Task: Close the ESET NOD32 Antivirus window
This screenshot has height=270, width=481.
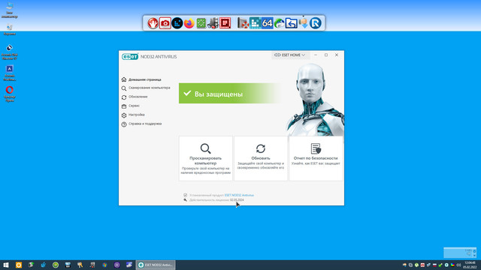Action: pos(337,55)
